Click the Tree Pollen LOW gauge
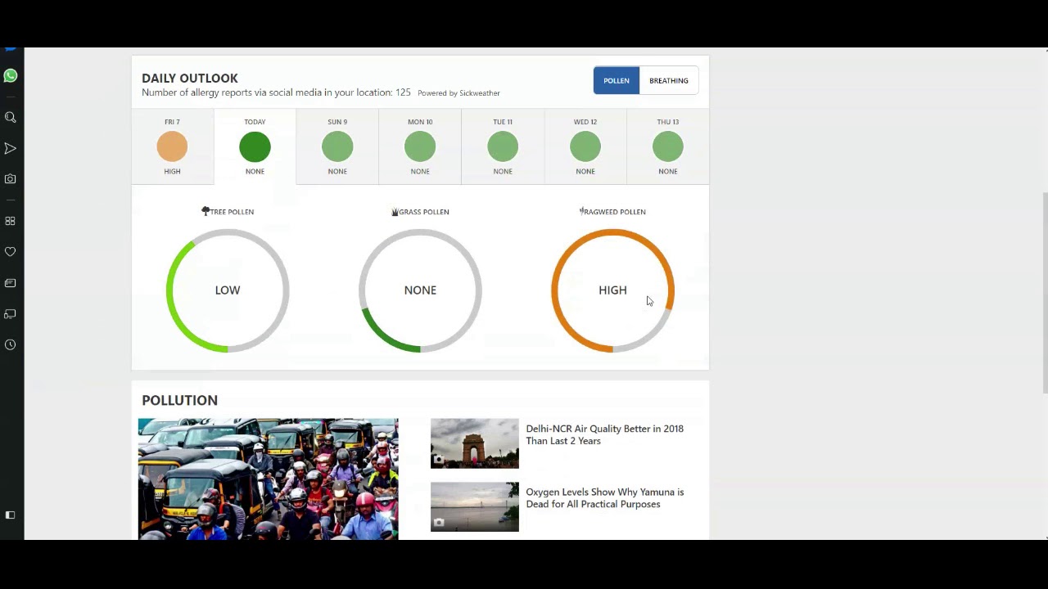 (228, 290)
